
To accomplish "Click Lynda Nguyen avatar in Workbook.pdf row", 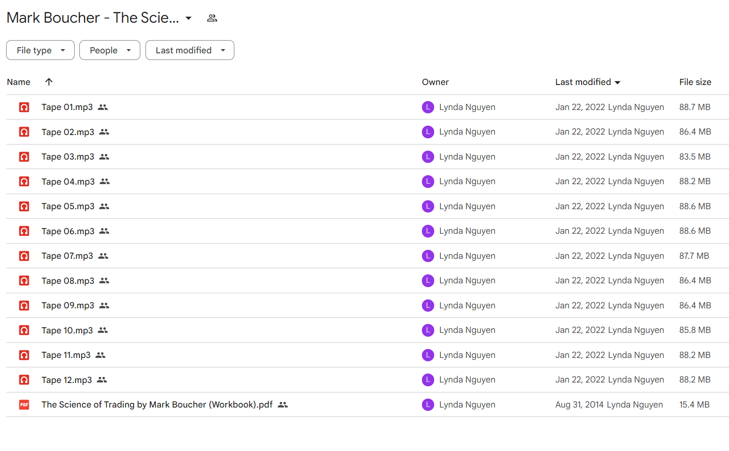I will [x=428, y=405].
